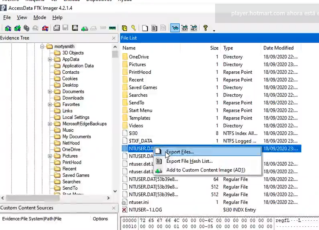Screen dimensions: 319x230
Task: Enable automatic file view mode glasses icon
Action: coord(175,28)
